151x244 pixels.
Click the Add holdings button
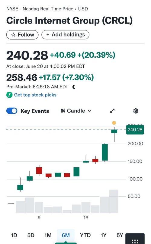click(x=65, y=35)
